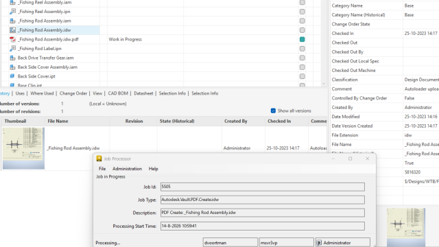Image resolution: width=439 pixels, height=247 pixels.
Task: Toggle the teal checkbox for _Fishing Rod Assembly.idw.pdf
Action: pyautogui.click(x=302, y=39)
